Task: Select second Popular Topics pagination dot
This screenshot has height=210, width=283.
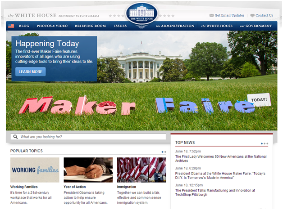Action: [x=165, y=152]
